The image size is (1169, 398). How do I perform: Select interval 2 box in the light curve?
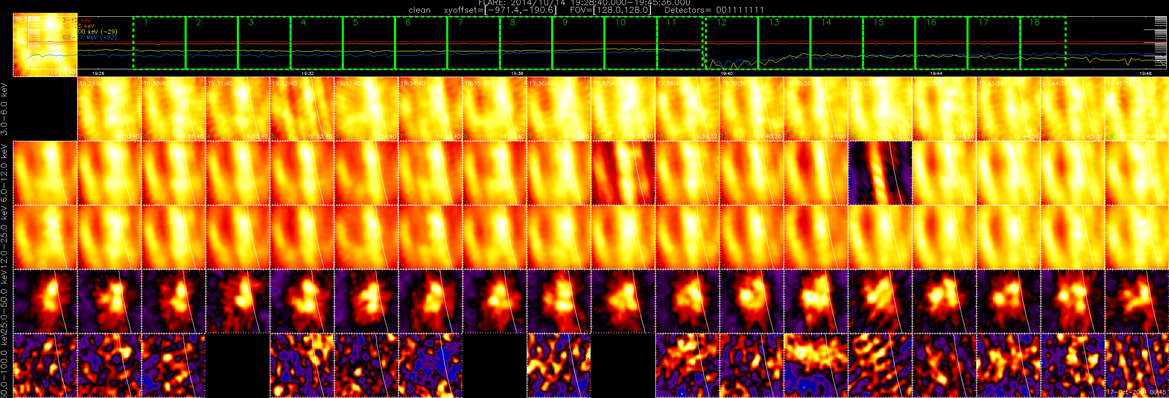pos(212,43)
